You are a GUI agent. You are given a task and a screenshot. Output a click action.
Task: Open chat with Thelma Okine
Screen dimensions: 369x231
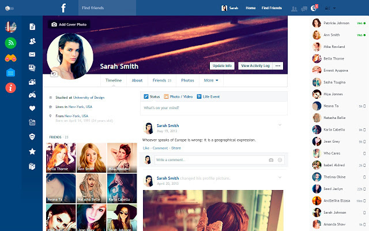[x=339, y=177]
